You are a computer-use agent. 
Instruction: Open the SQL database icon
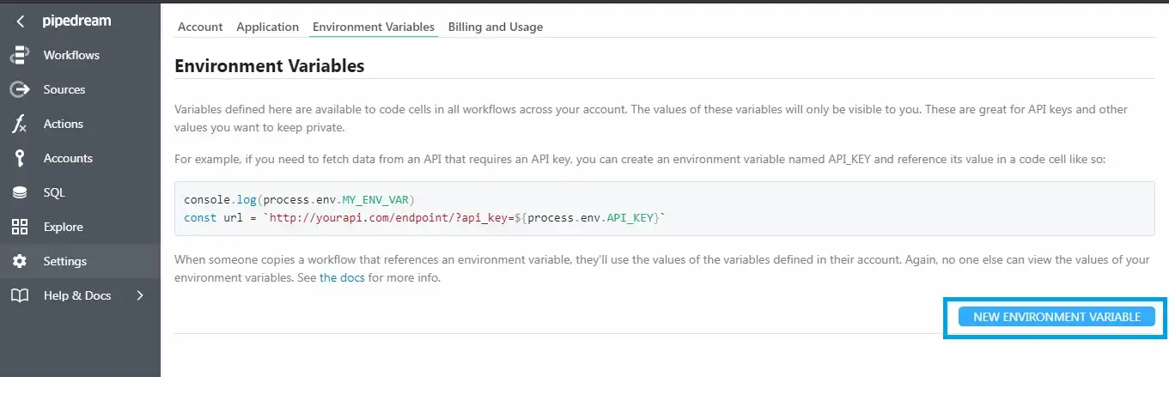pos(19,192)
